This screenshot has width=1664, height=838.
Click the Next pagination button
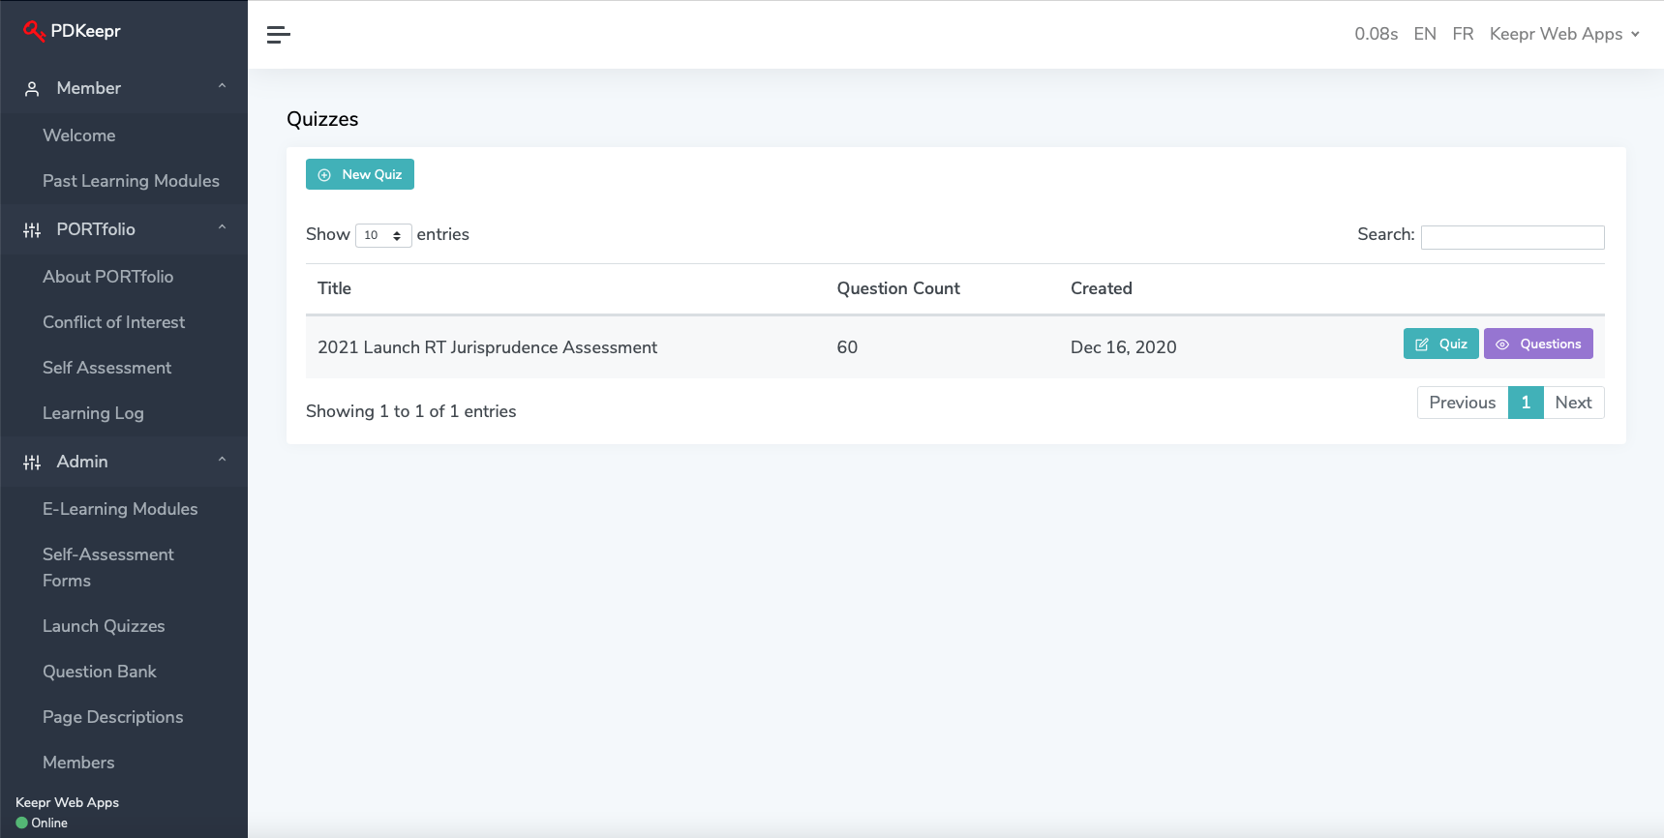pos(1573,403)
